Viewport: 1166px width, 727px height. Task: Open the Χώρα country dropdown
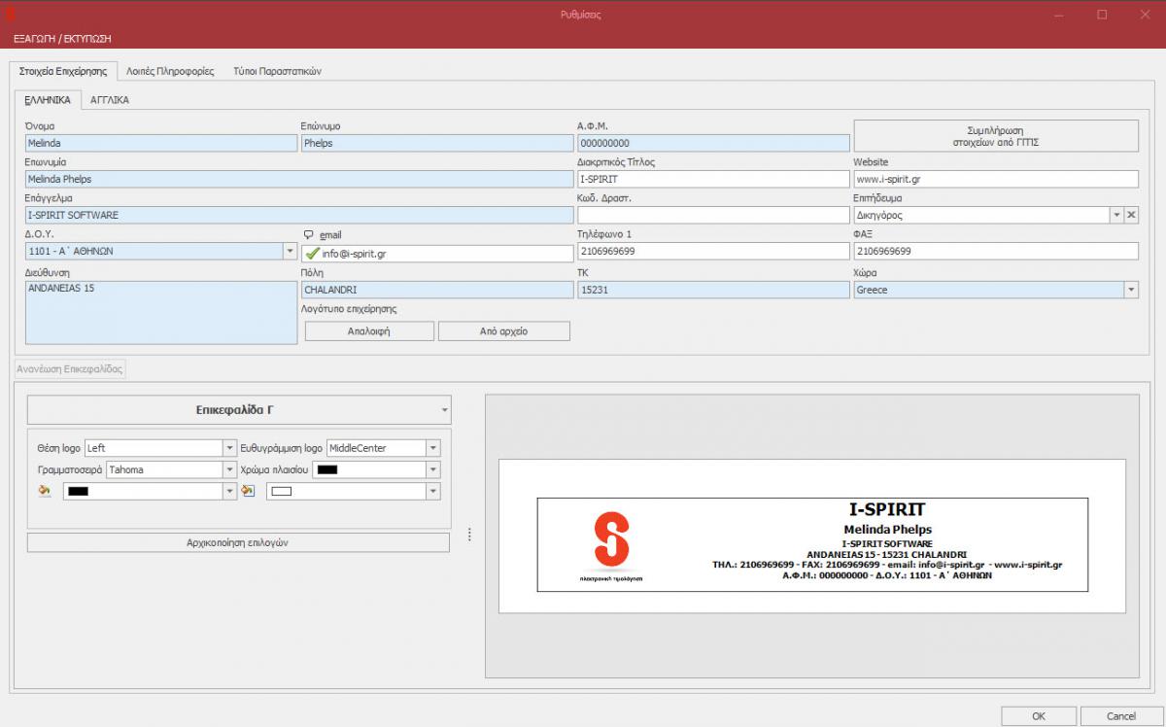pyautogui.click(x=1131, y=290)
